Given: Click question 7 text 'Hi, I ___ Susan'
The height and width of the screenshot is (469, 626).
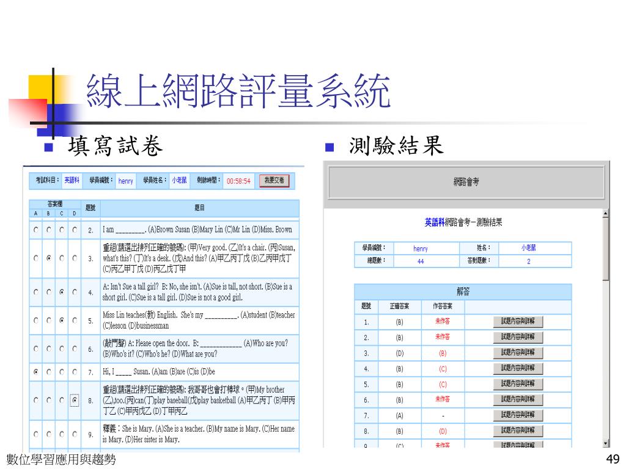Looking at the screenshot, I should point(159,372).
